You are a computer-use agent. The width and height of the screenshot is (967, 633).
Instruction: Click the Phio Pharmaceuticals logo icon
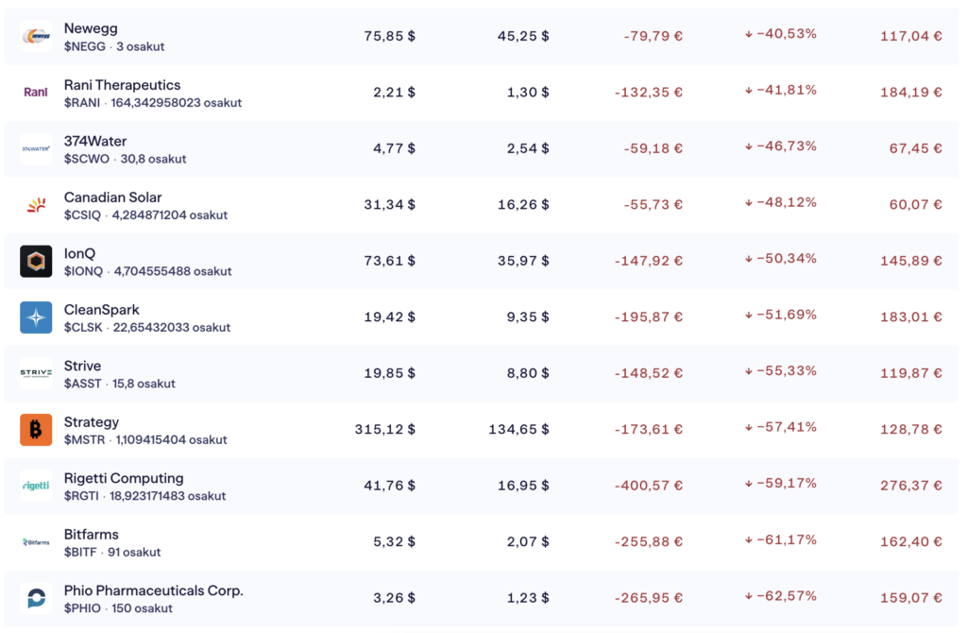[36, 598]
